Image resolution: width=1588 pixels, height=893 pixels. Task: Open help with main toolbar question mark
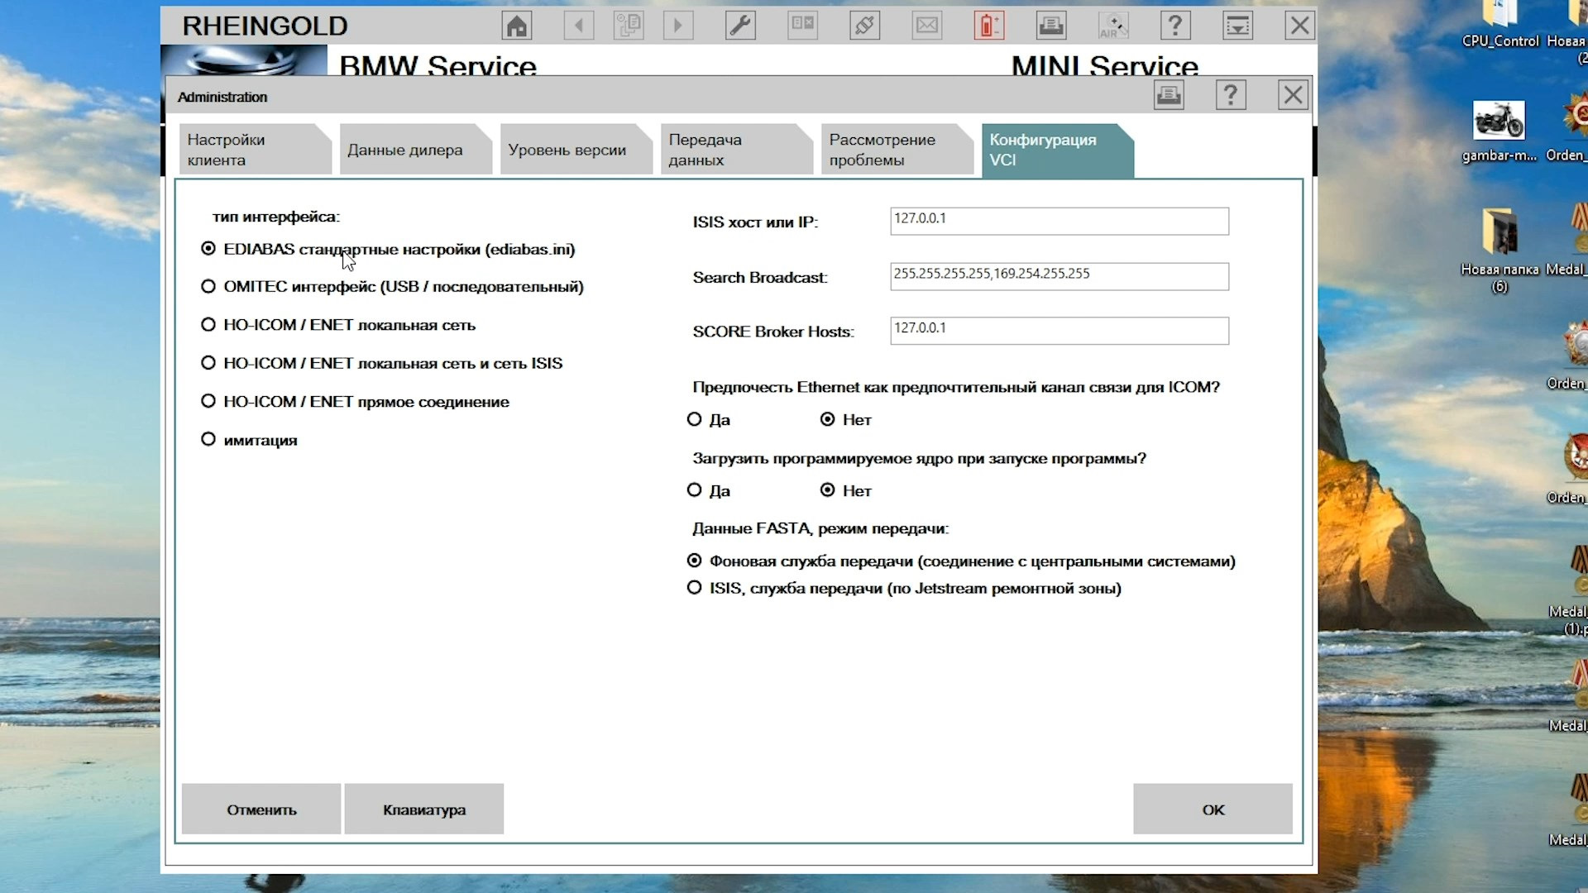click(1174, 26)
